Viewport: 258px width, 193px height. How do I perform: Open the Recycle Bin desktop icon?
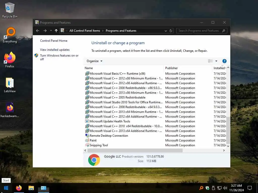click(10, 10)
